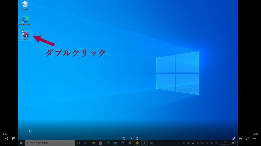Screen dimensions: 261x146
Task: Click the back arrow at top left
Action: coord(3,2)
